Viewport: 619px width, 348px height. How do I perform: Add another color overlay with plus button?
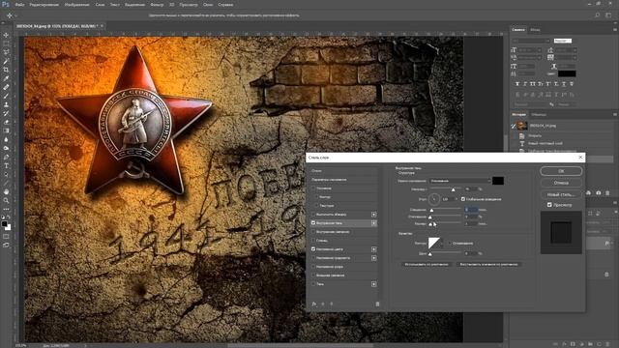[374, 249]
